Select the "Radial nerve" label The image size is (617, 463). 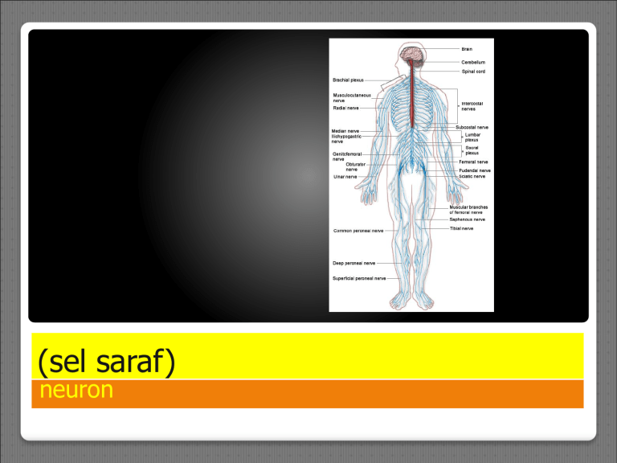pos(346,108)
